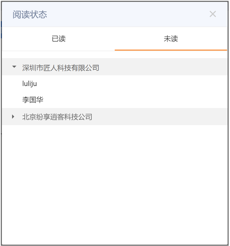The height and width of the screenshot is (246, 230).
Task: Click the 深圳市匠人科技有限公司 company name
Action: [x=60, y=68]
